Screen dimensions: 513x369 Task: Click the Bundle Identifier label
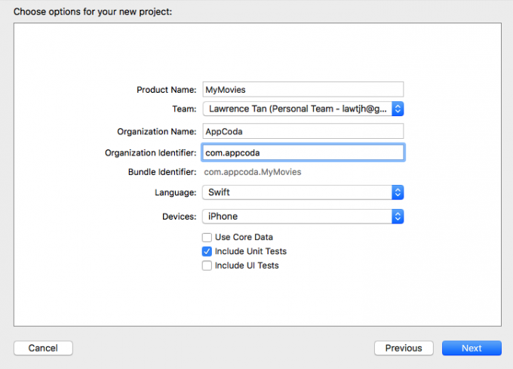pyautogui.click(x=162, y=172)
